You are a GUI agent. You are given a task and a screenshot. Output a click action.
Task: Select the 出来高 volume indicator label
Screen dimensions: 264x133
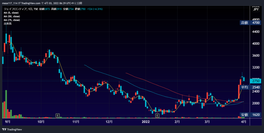7,24
